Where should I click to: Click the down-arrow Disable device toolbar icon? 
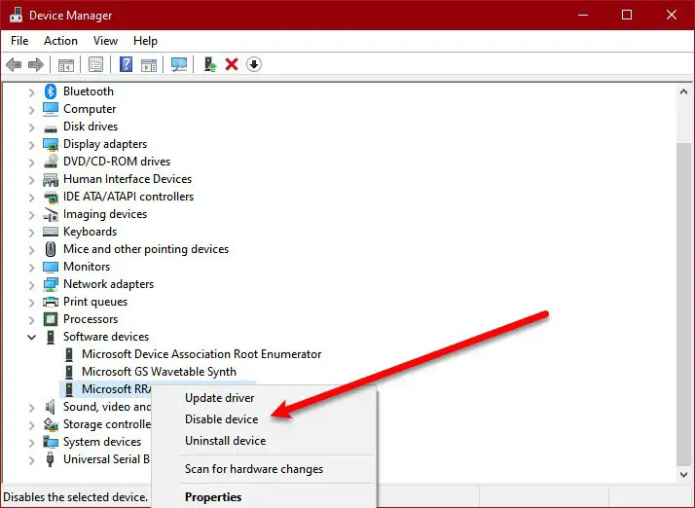[254, 65]
